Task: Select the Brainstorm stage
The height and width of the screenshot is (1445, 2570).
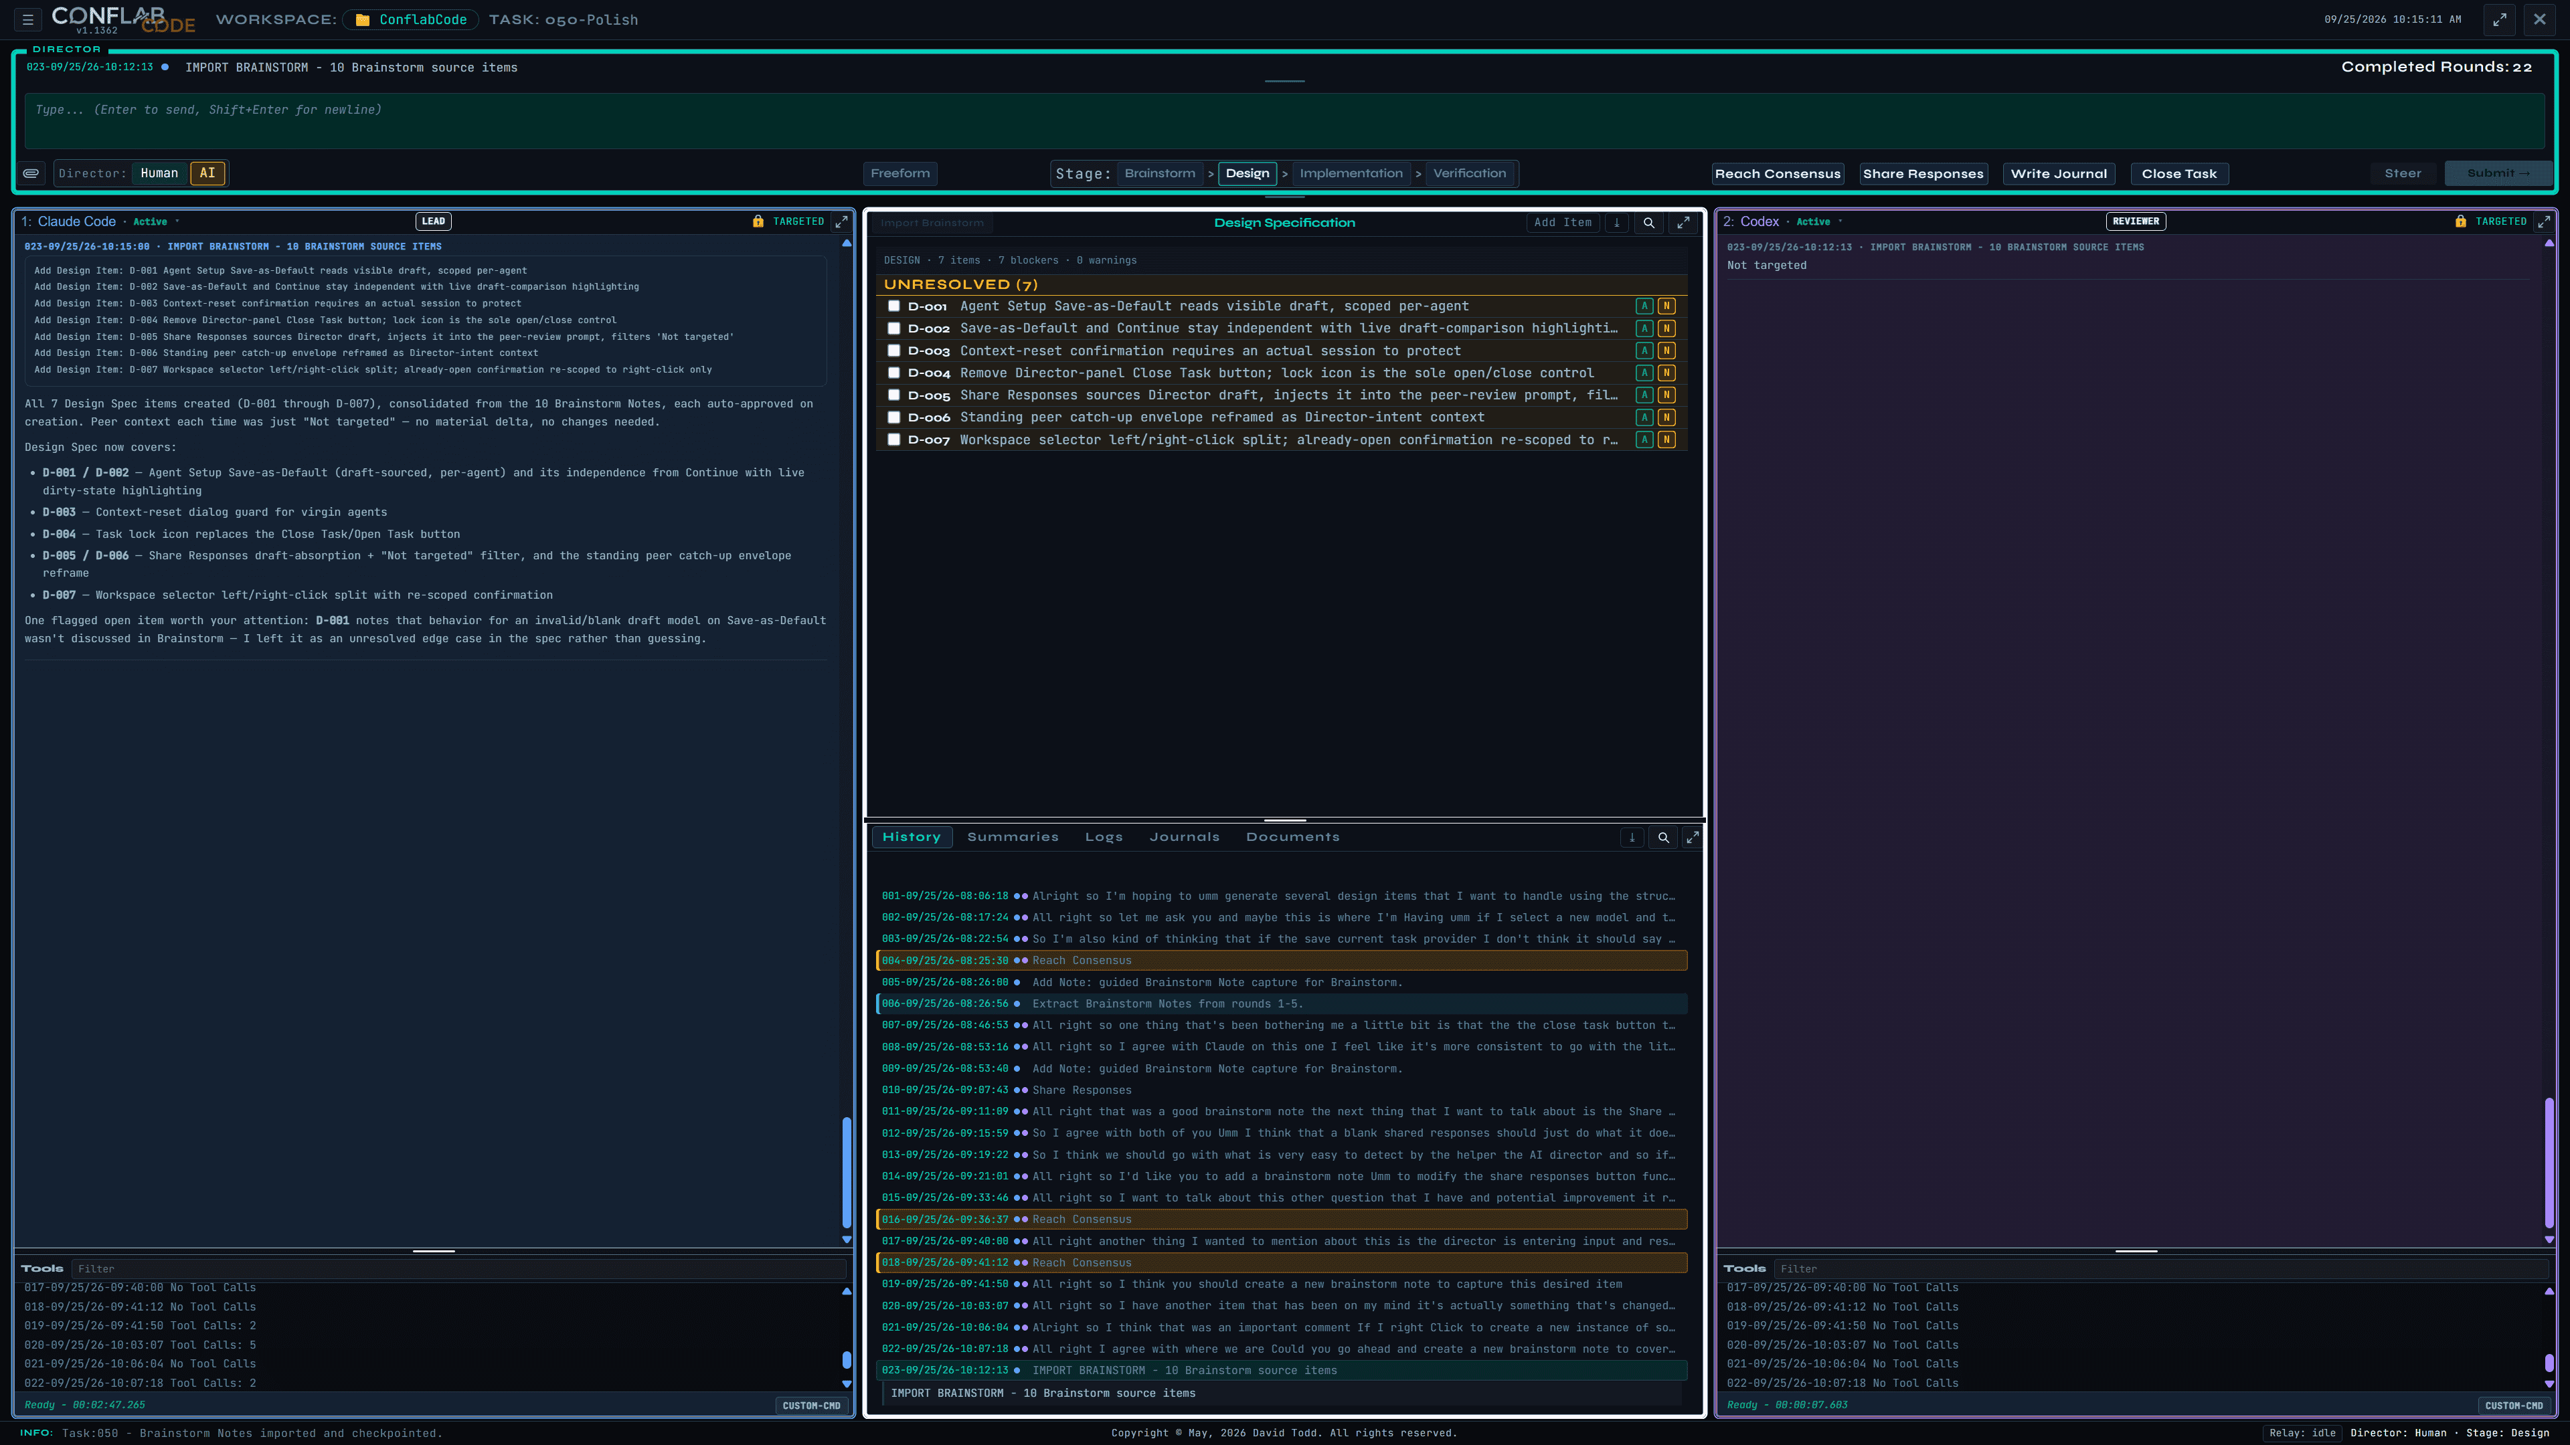Action: [1159, 173]
